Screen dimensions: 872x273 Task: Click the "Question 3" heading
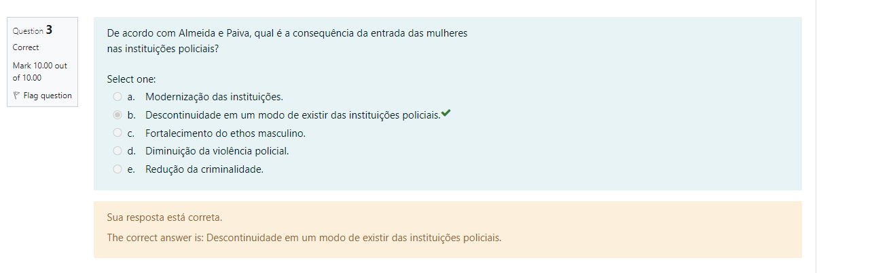pos(33,30)
